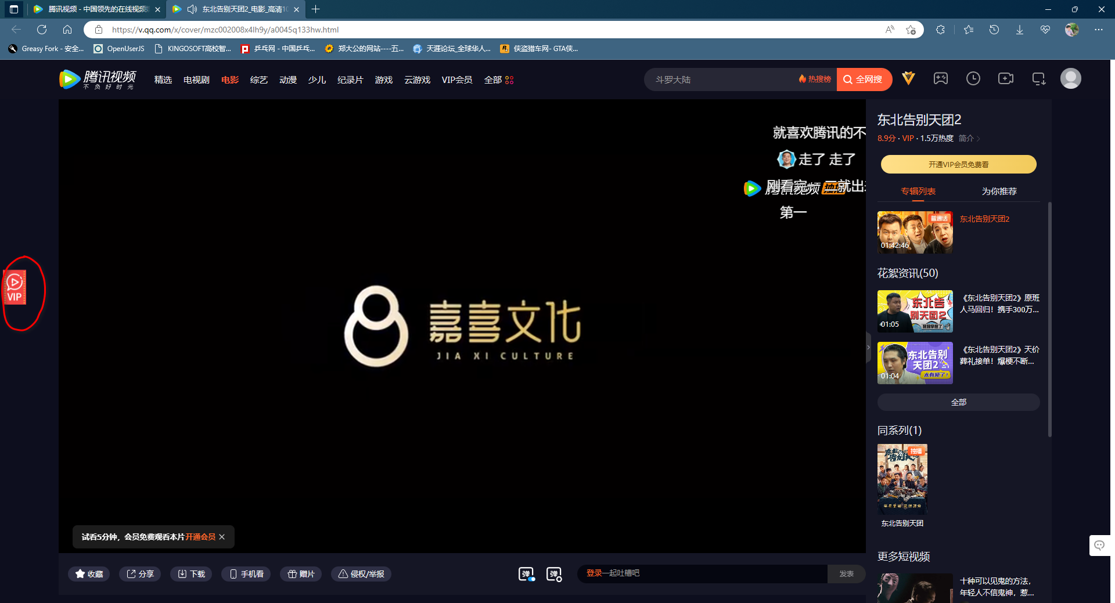1115x603 pixels.
Task: Click the 手机看 button
Action: [246, 574]
